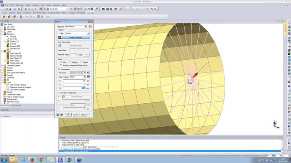The height and width of the screenshot is (163, 291).
Task: Check Apply to Unassigned Objects Only
Action: coord(61,65)
